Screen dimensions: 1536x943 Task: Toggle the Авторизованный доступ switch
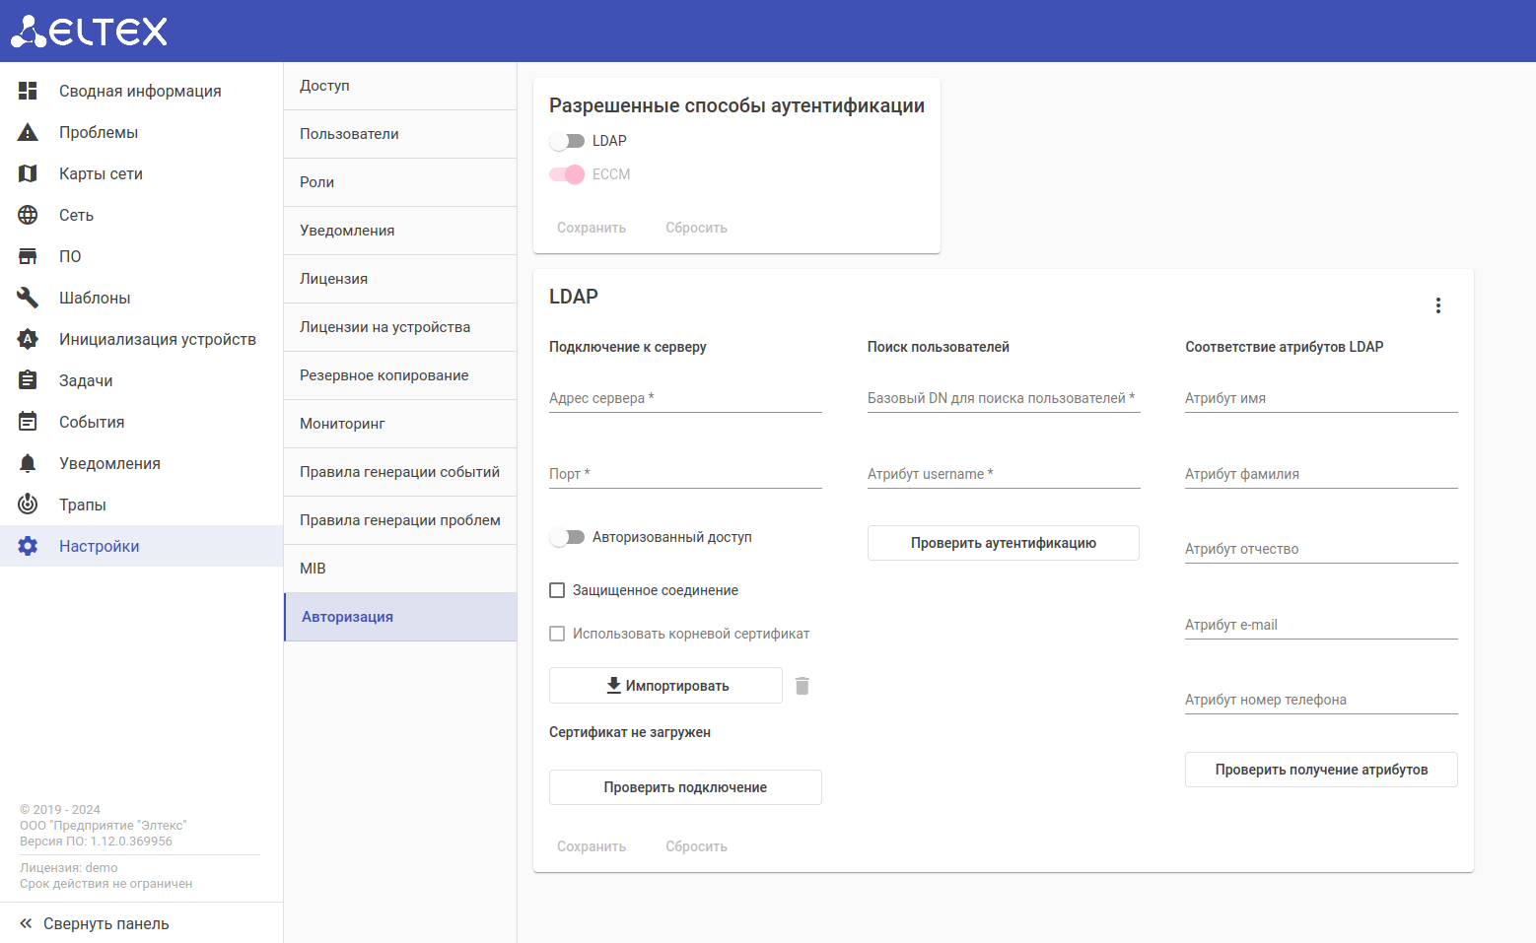(567, 537)
